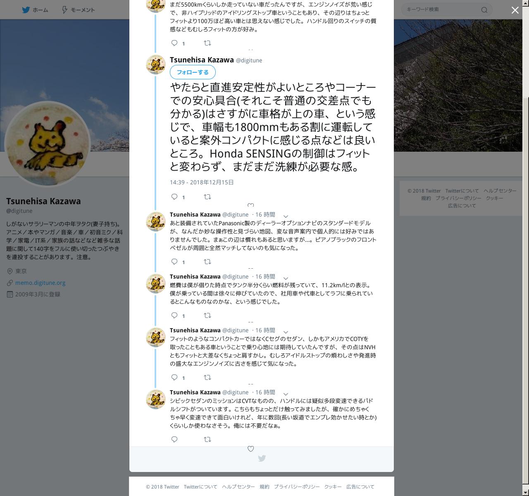Like the tweet using bottom heart icon
529x496 pixels.
pos(250,449)
